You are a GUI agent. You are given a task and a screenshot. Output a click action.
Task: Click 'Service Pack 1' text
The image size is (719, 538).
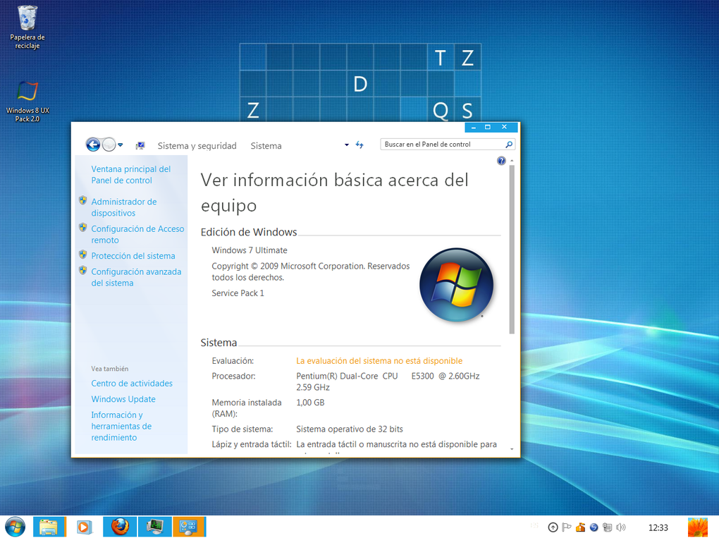coord(238,293)
